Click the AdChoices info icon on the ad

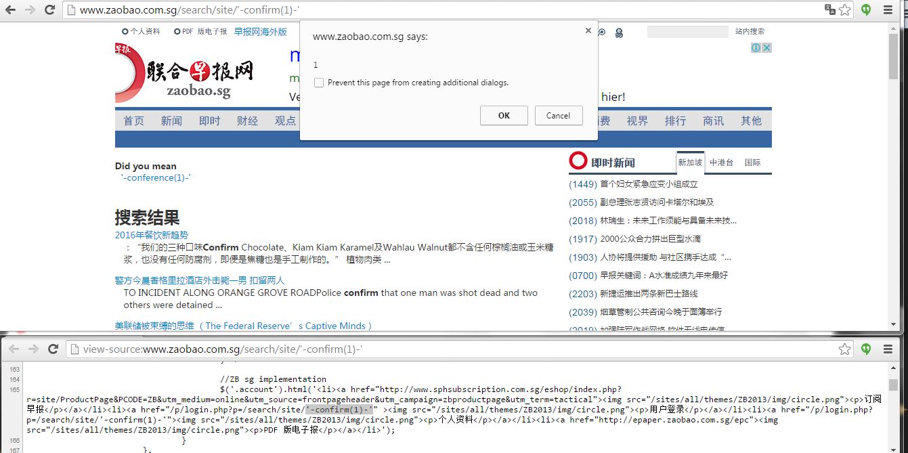pyautogui.click(x=757, y=47)
